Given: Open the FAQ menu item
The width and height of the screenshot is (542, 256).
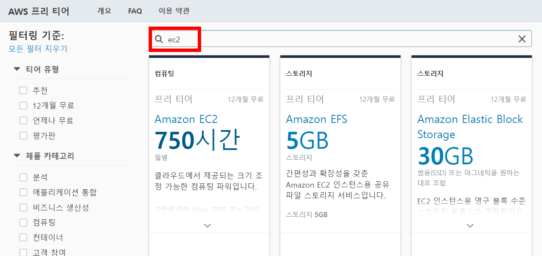Looking at the screenshot, I should (x=135, y=11).
